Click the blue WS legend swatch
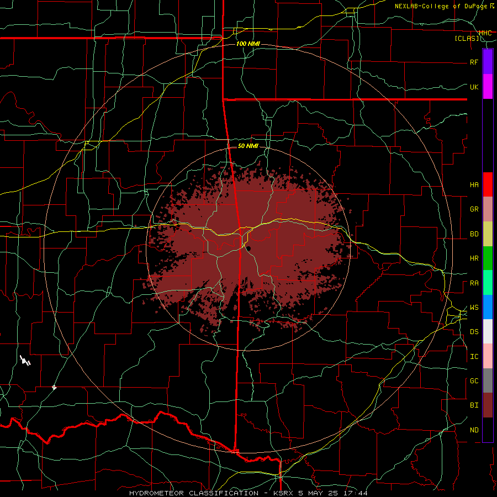Viewport: 497px width, 497px height. tap(488, 307)
